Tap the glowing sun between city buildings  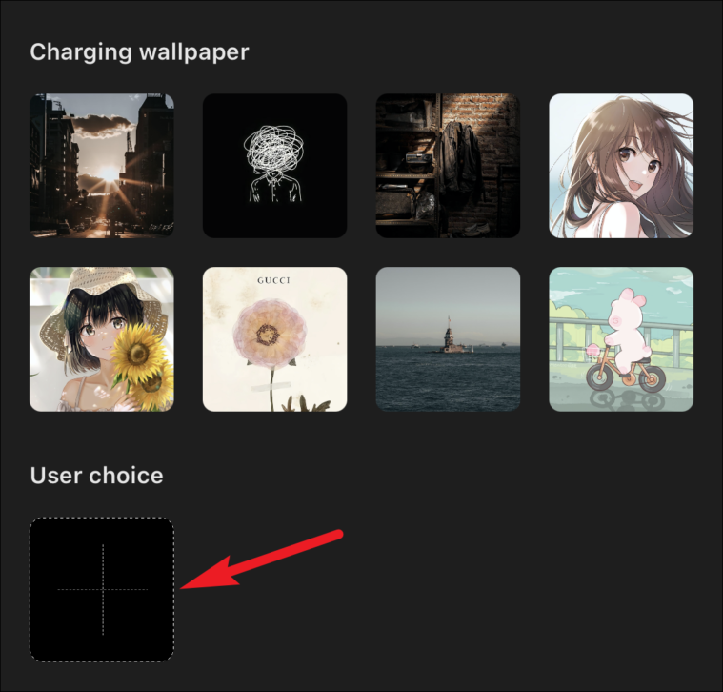click(109, 174)
